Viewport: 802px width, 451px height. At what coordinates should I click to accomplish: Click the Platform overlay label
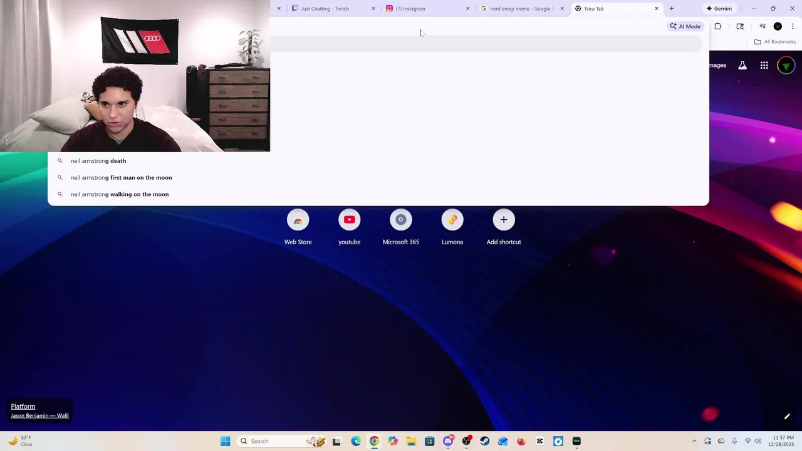click(x=23, y=407)
